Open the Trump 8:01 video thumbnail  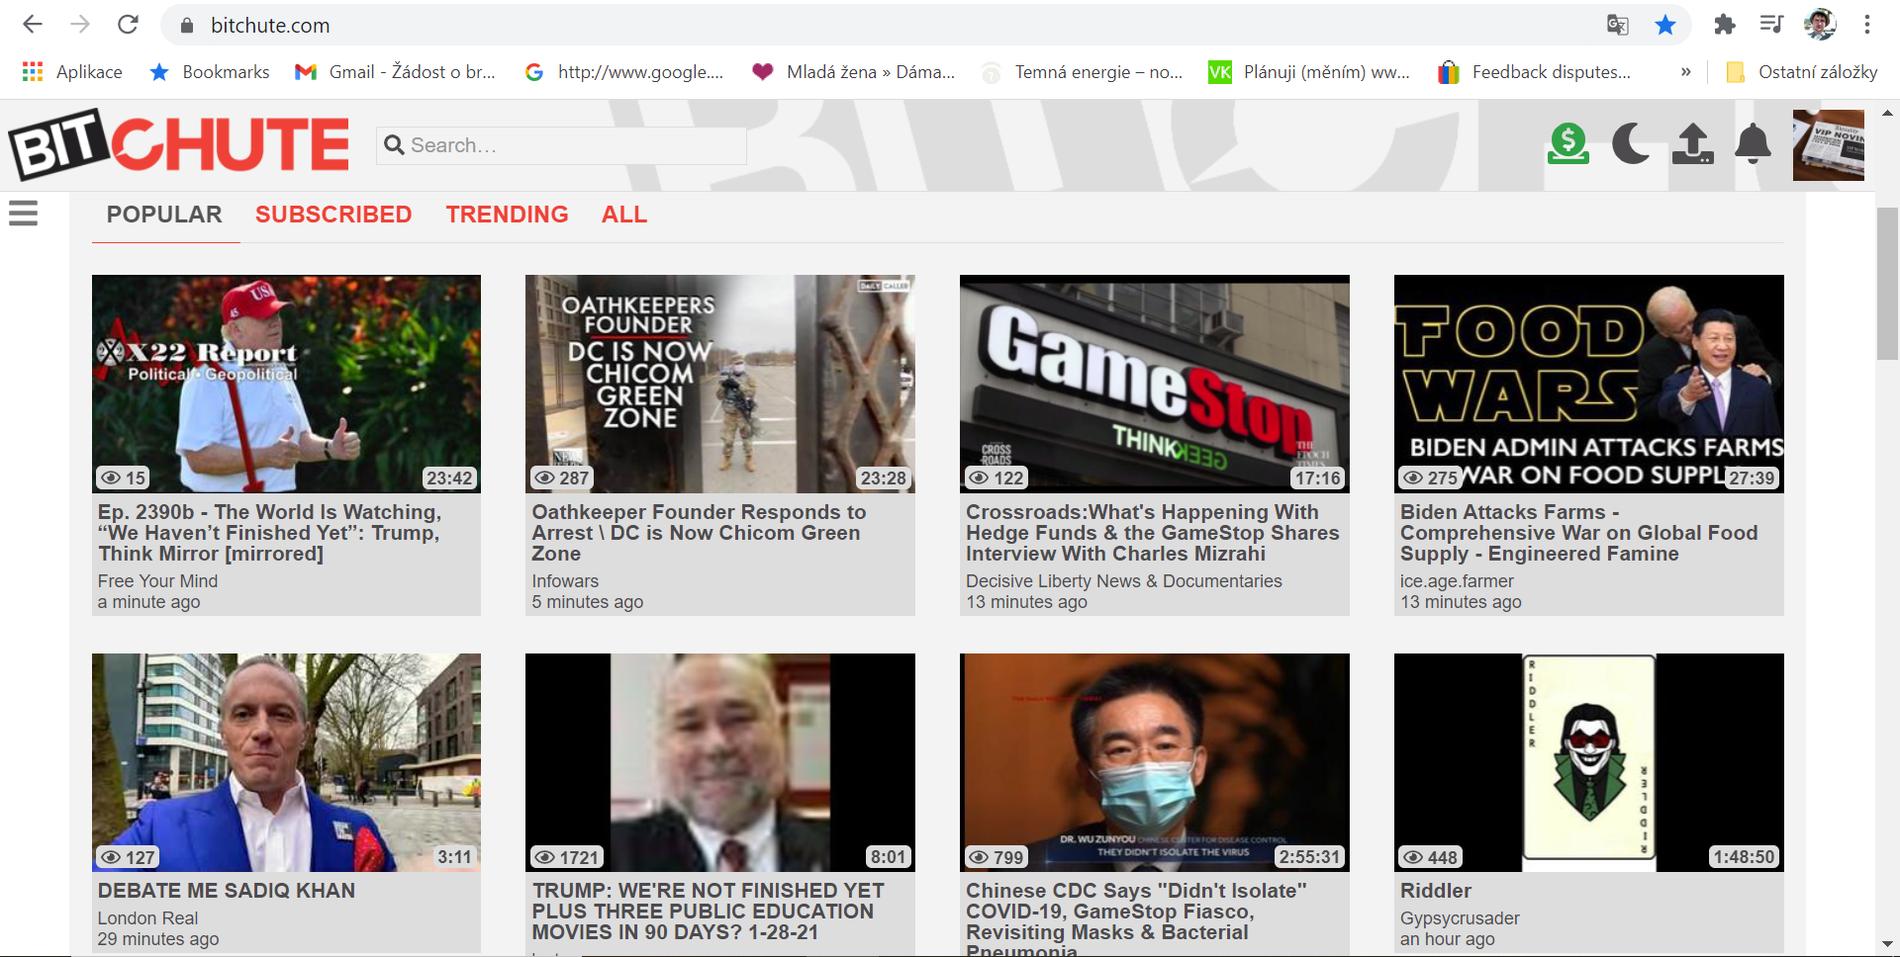click(720, 762)
